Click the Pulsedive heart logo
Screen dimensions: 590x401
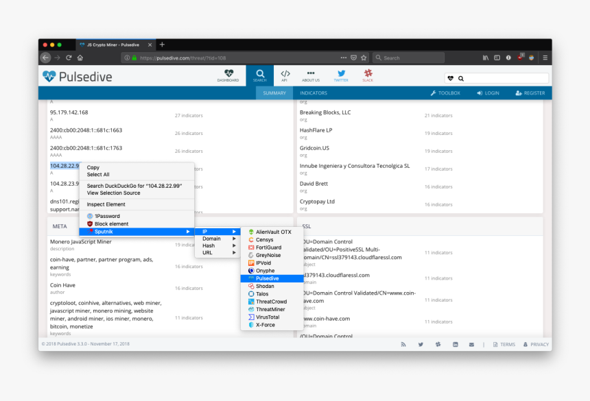tap(49, 76)
